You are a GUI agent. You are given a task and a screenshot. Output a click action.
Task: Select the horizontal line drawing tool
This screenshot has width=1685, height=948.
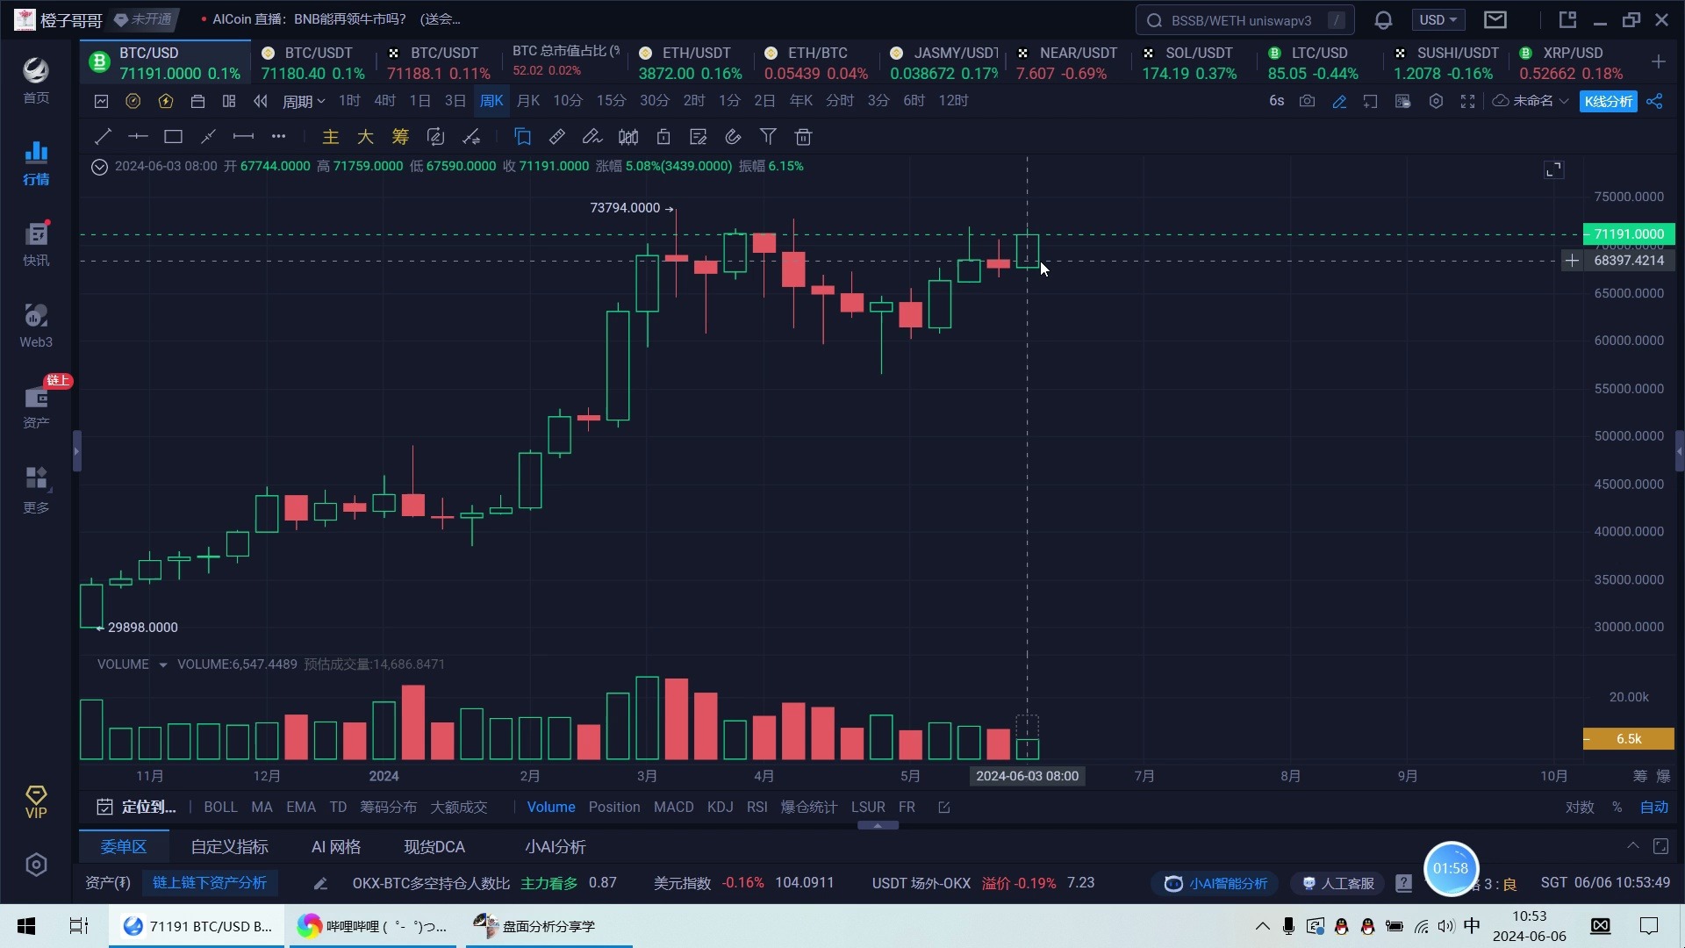pos(138,137)
